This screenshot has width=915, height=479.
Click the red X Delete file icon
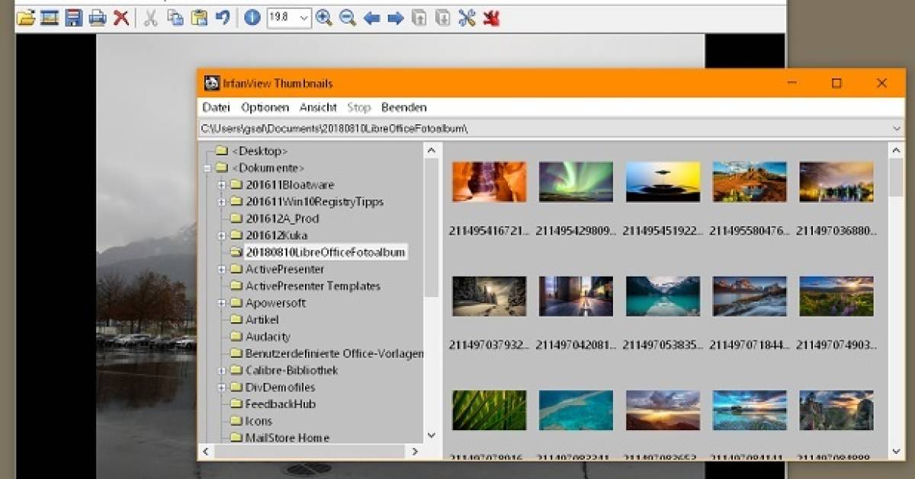(120, 18)
